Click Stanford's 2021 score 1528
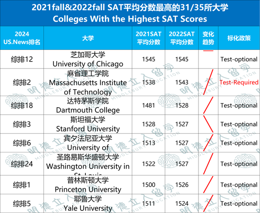Image resolution: width=260 pixels, height=213 pixels. tap(149, 124)
